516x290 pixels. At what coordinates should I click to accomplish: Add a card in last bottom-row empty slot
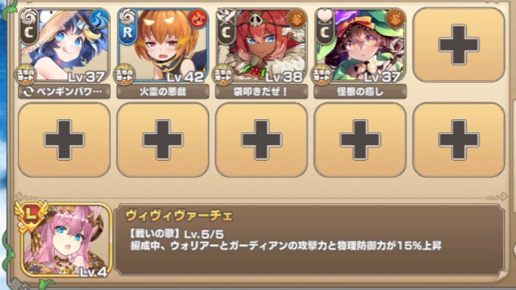click(x=458, y=140)
